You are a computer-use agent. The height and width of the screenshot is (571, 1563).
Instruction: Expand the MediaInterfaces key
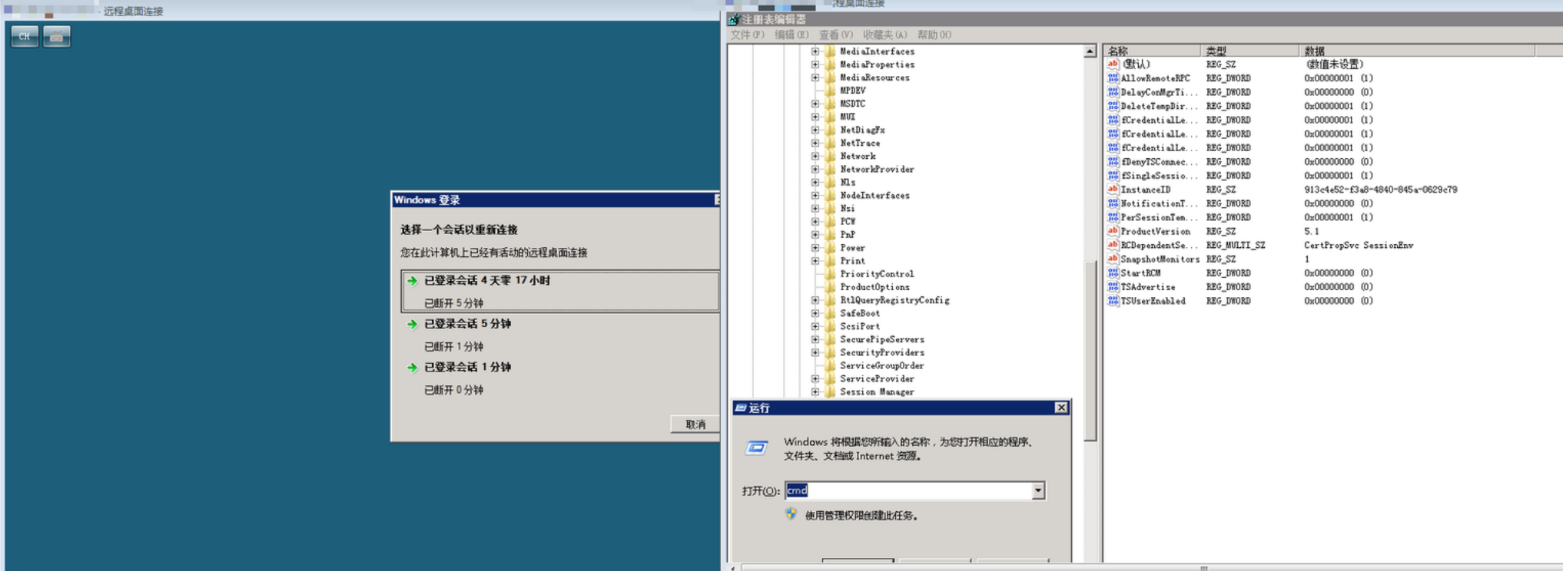point(815,51)
